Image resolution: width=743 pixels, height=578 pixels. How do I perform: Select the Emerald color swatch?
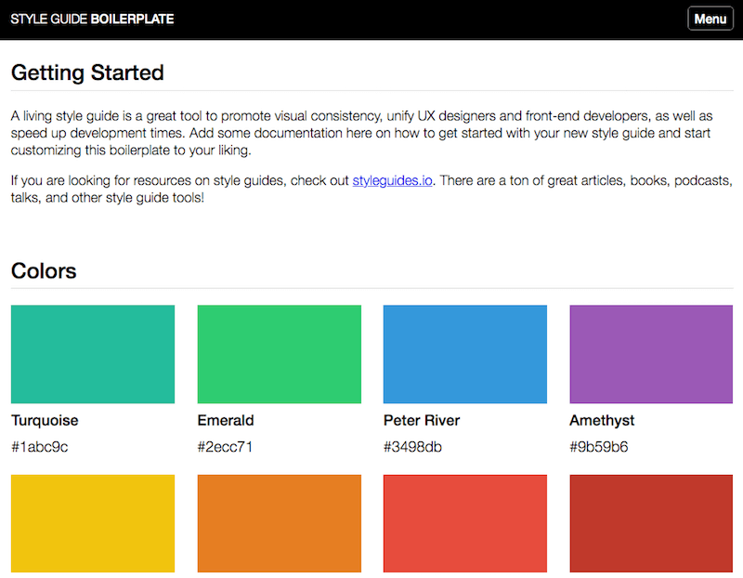[x=280, y=354]
